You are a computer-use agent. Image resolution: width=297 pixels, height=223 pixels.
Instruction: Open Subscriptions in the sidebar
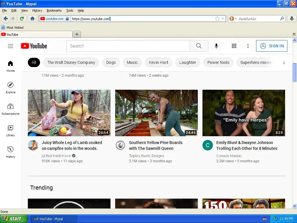coord(11,109)
